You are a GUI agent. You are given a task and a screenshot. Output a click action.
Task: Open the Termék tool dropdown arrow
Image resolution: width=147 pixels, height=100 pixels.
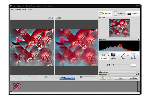click(x=138, y=56)
